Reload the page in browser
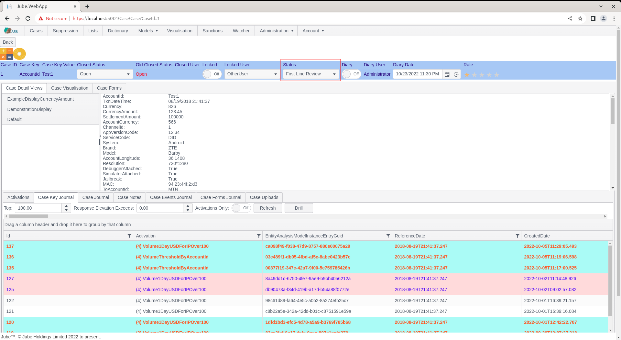Screen dimensions: 621x340 [28, 18]
